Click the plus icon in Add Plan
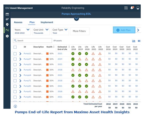146x123 pixels. pyautogui.click(x=118, y=30)
